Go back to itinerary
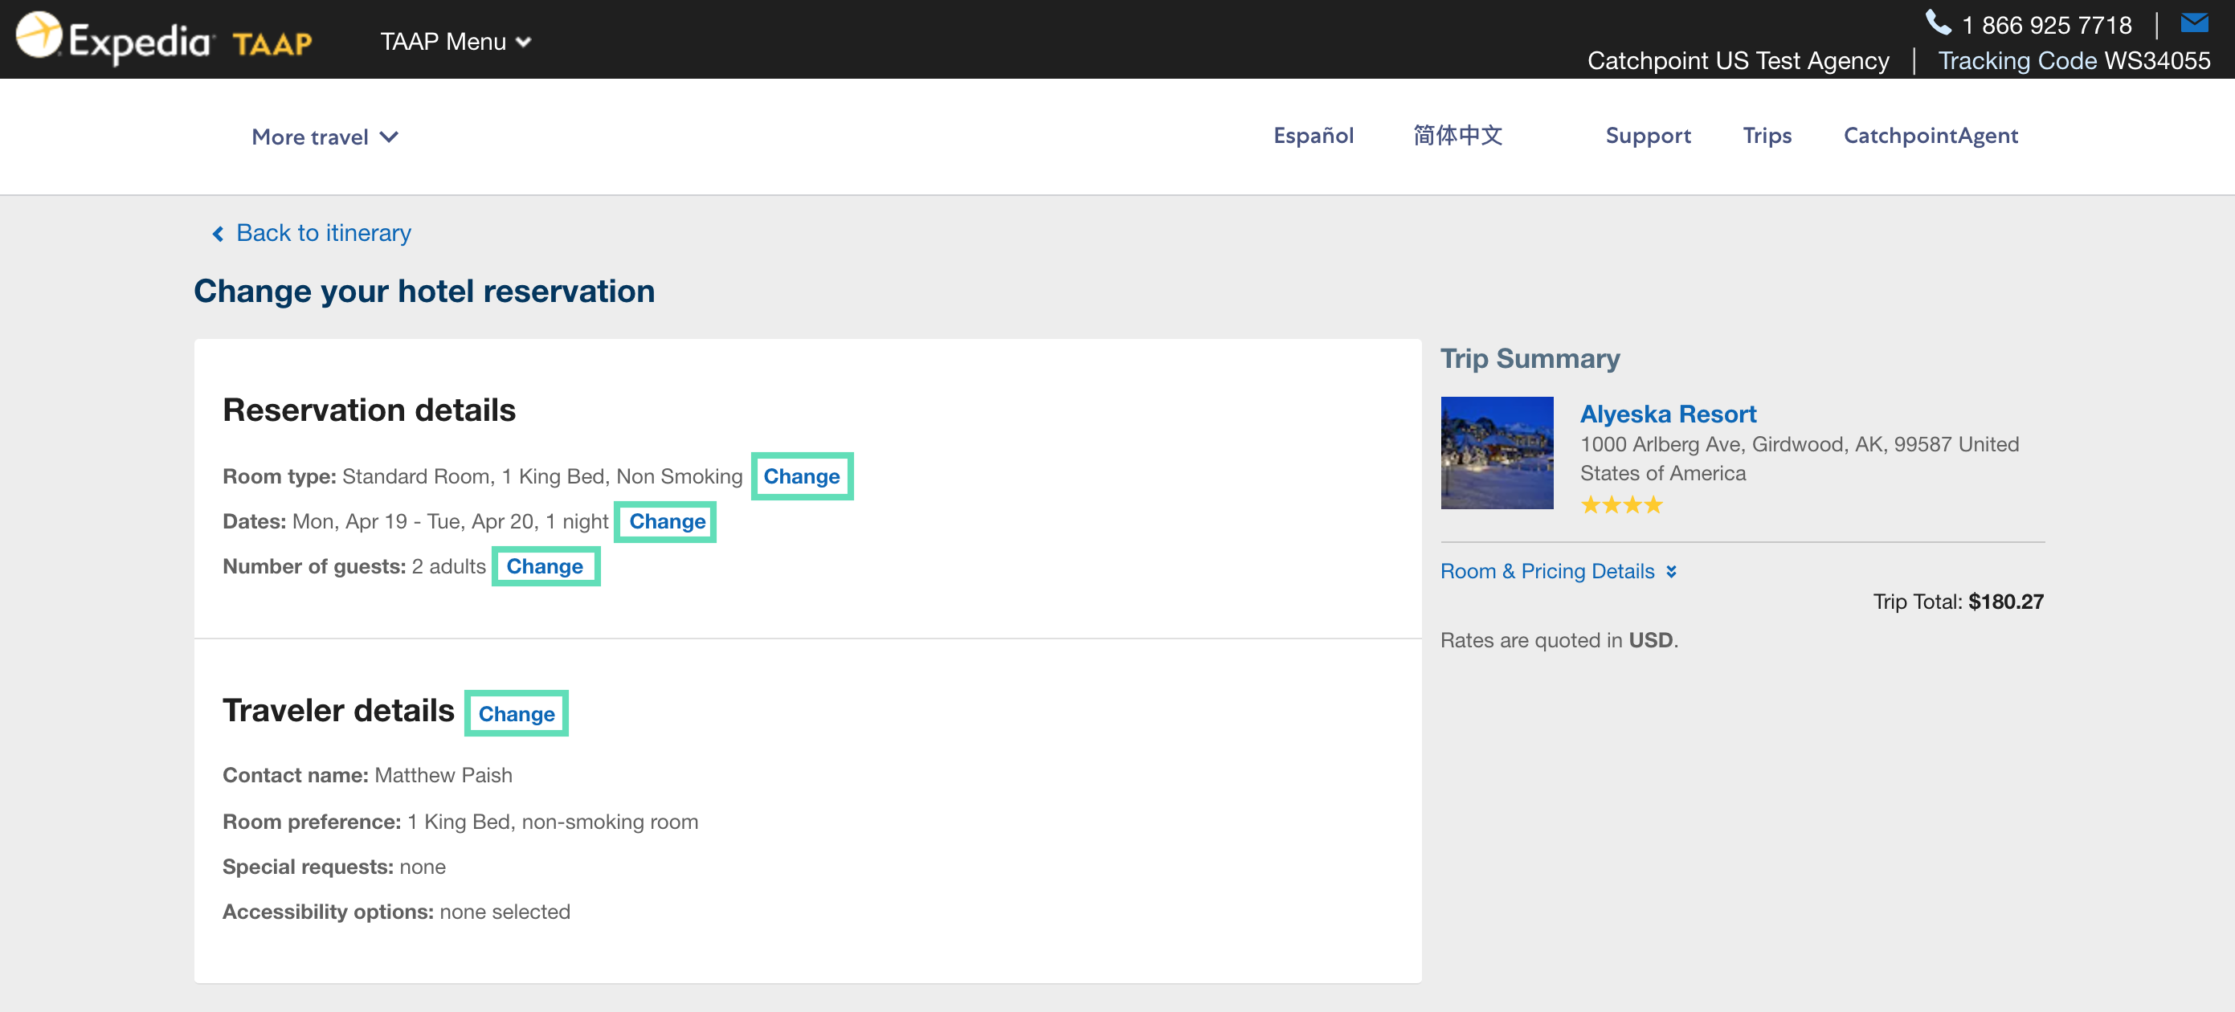 pos(312,233)
